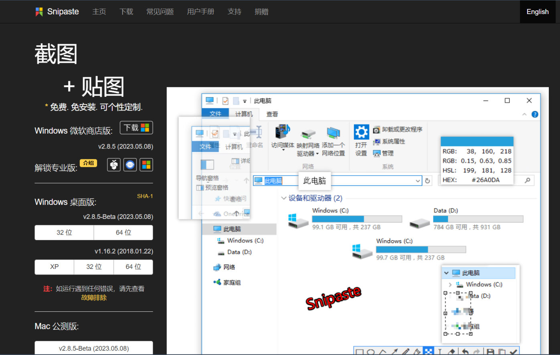Open the 映射网络驱动器 dropdown arrow

click(x=317, y=154)
